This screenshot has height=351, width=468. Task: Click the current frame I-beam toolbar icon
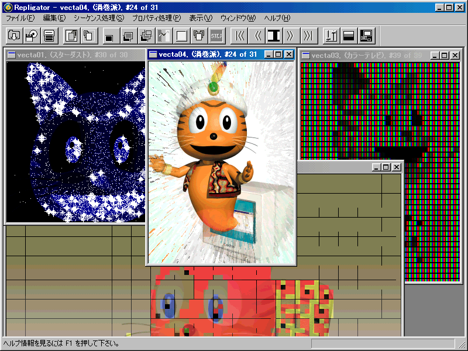pos(274,36)
